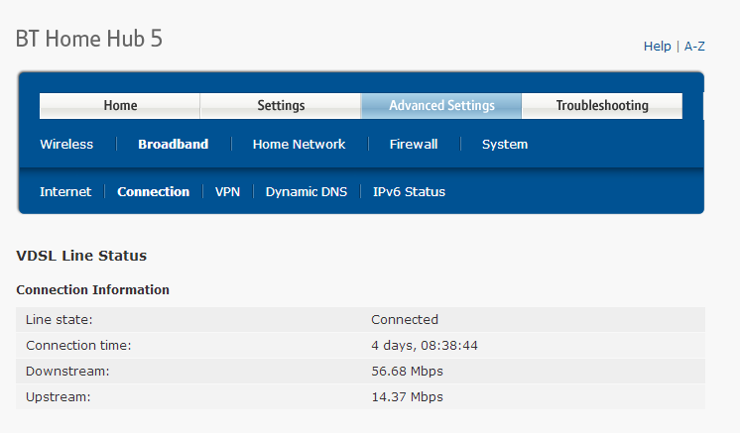The width and height of the screenshot is (740, 433).
Task: View the IPv6 Status page
Action: click(x=409, y=192)
